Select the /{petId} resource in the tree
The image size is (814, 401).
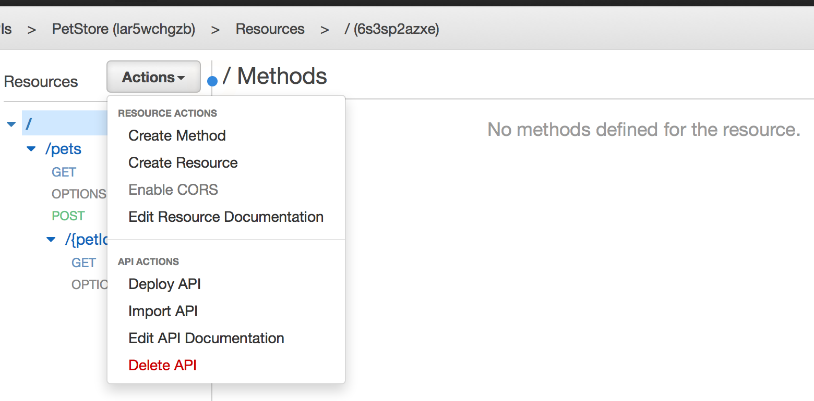pyautogui.click(x=86, y=240)
